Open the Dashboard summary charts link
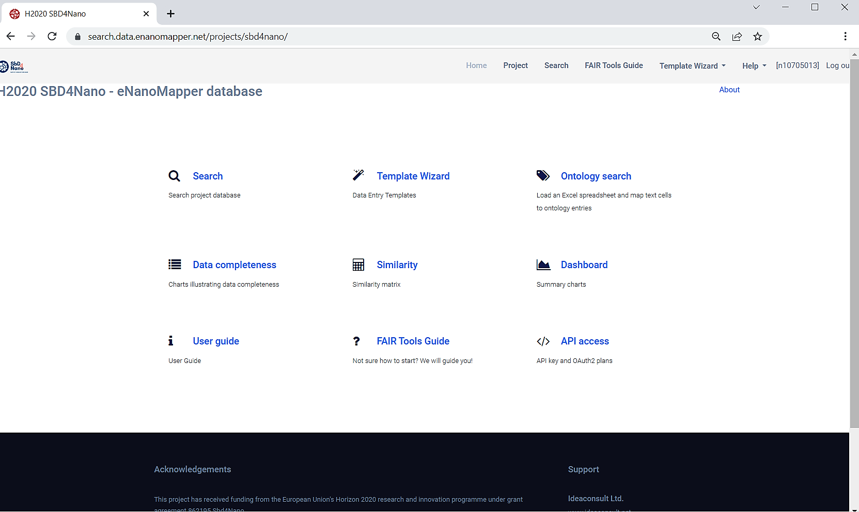 [584, 265]
